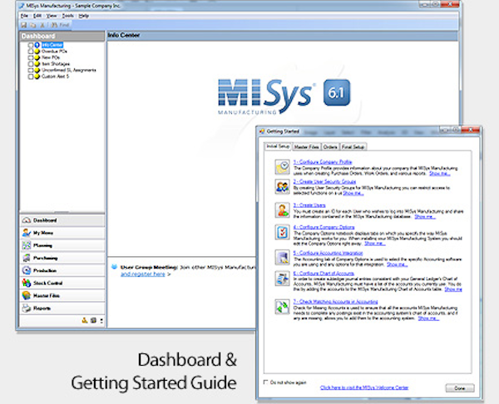This screenshot has width=499, height=404.
Task: Click the blue Info Center bullet icon
Action: point(37,45)
